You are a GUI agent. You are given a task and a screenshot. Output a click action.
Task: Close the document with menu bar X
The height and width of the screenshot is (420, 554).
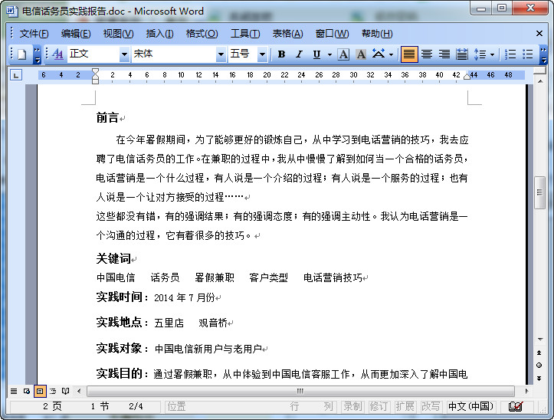539,34
